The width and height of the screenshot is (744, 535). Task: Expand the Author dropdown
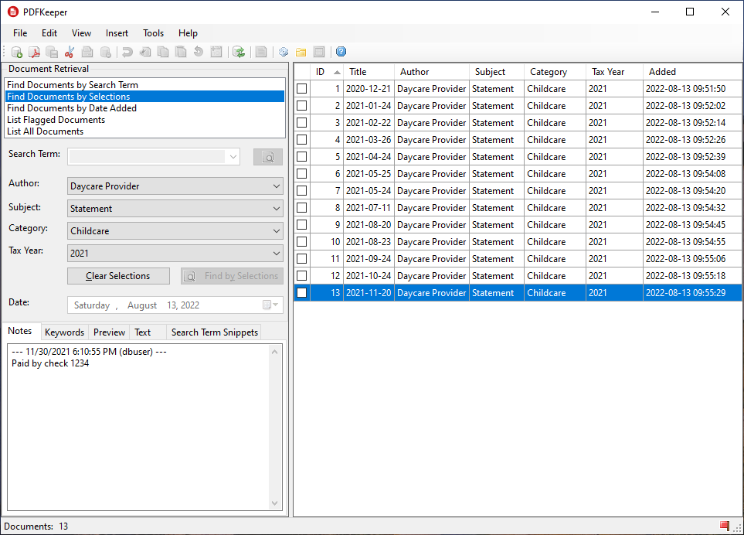coord(277,186)
